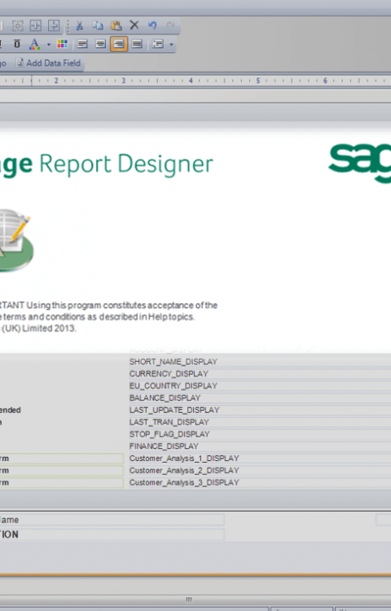Align text center
This screenshot has width=391, height=611.
[x=100, y=44]
